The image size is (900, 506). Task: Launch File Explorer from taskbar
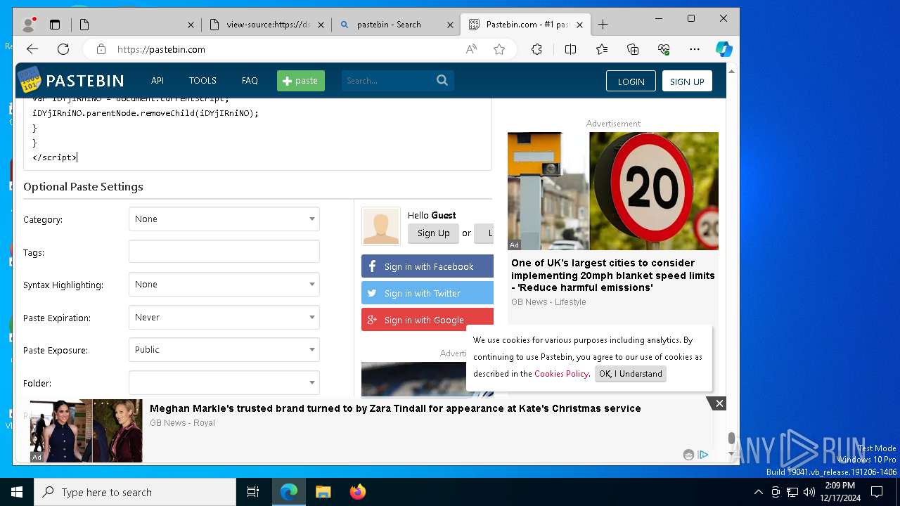pos(323,492)
